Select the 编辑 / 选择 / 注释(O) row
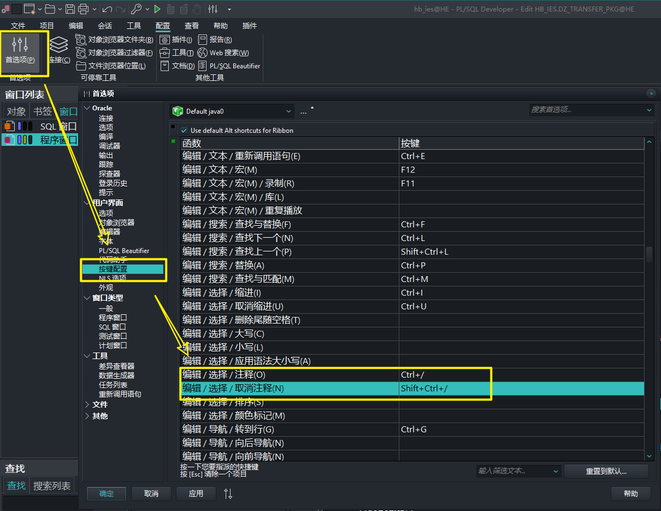The height and width of the screenshot is (511, 661). [x=412, y=375]
